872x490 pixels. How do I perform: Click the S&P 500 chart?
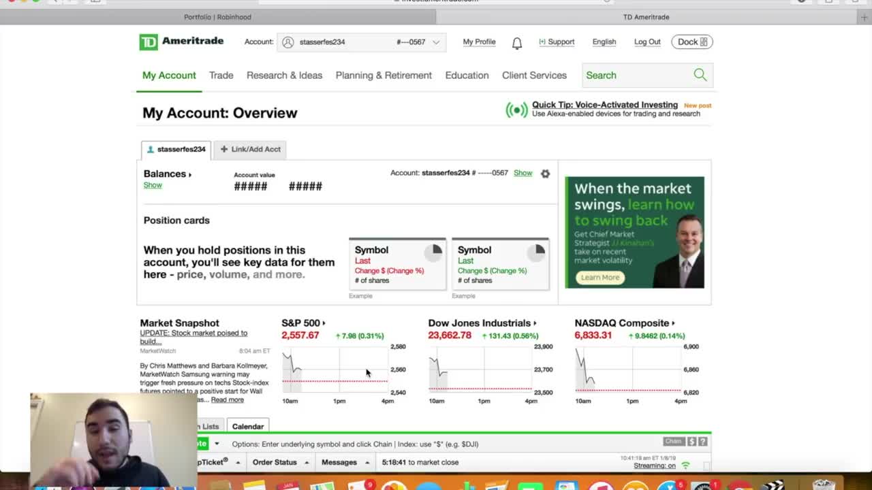tap(334, 370)
